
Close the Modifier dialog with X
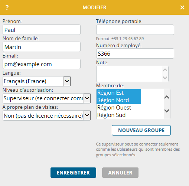(182, 7)
